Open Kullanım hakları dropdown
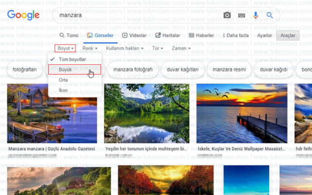Viewport: 312px width, 195px height. pos(125,48)
